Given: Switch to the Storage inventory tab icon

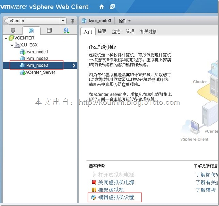Looking at the screenshot, I should pyautogui.click(x=49, y=30).
